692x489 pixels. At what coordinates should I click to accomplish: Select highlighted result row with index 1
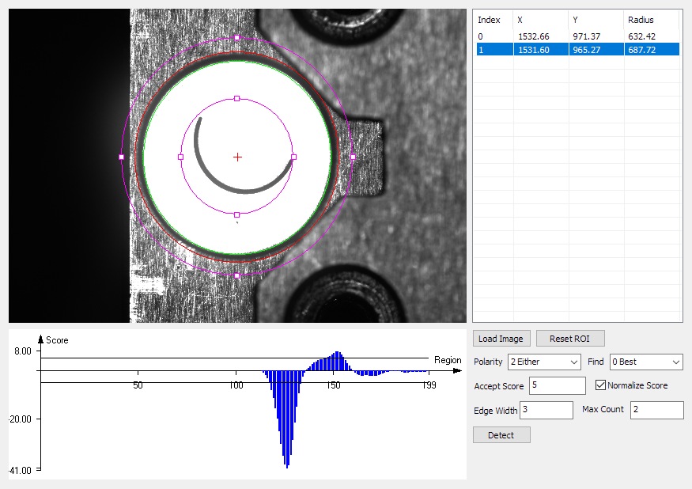click(x=577, y=50)
